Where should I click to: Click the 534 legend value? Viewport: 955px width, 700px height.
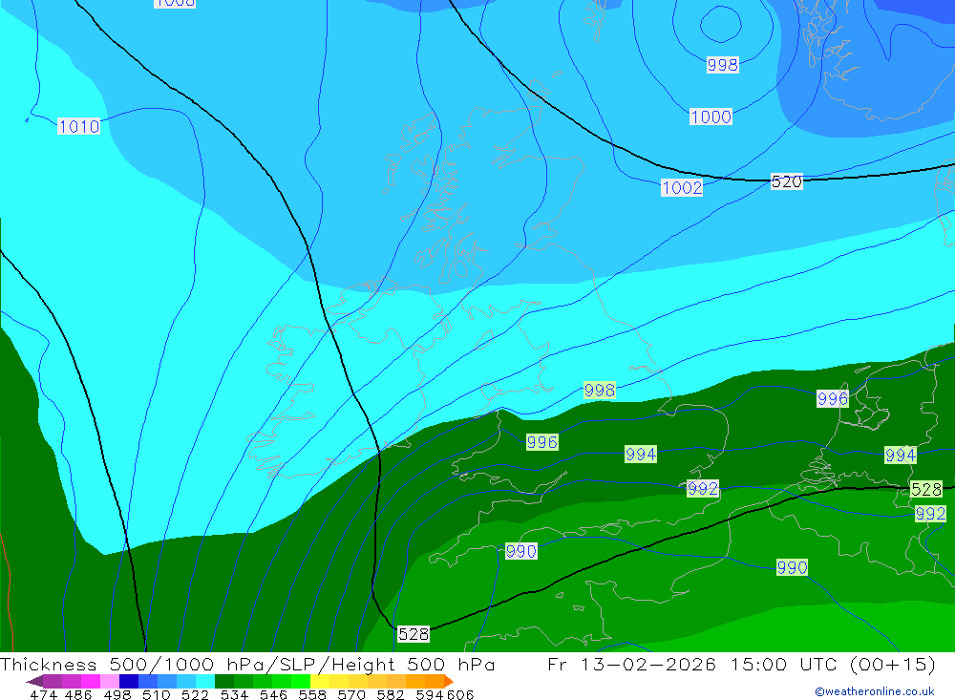point(234,694)
